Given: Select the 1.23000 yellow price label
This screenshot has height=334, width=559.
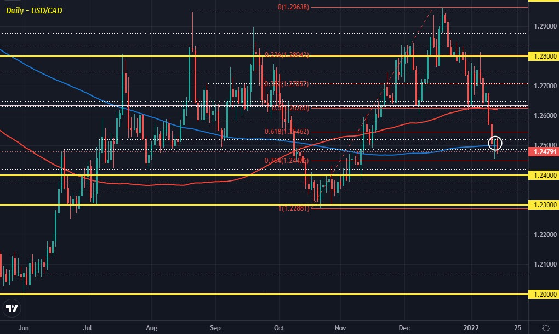Looking at the screenshot, I should pyautogui.click(x=543, y=205).
